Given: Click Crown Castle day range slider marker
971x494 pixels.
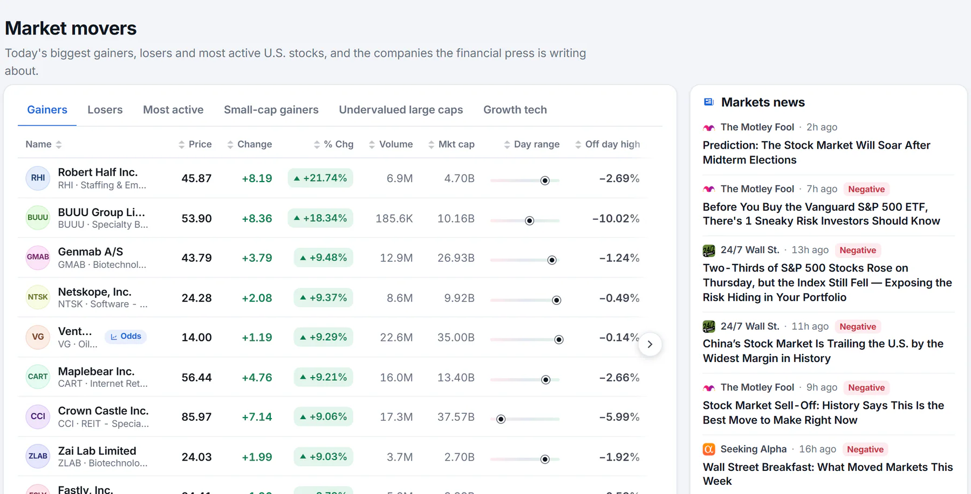Looking at the screenshot, I should point(501,419).
